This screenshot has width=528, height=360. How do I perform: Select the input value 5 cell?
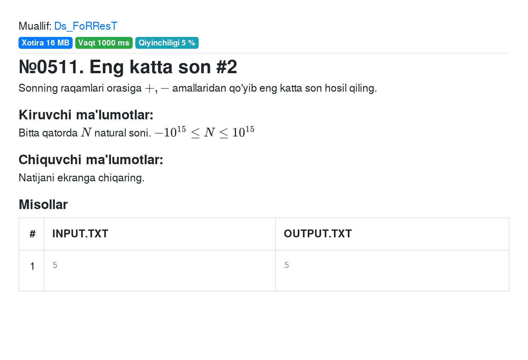(x=160, y=271)
